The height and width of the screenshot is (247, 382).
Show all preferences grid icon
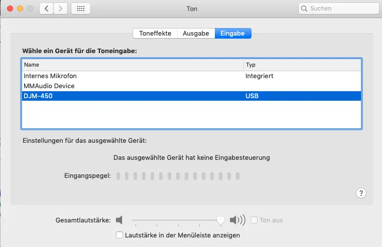click(x=81, y=9)
